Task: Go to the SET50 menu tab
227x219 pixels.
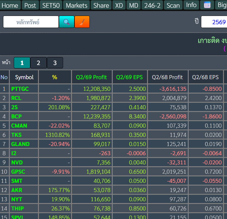Action: tap(51, 5)
